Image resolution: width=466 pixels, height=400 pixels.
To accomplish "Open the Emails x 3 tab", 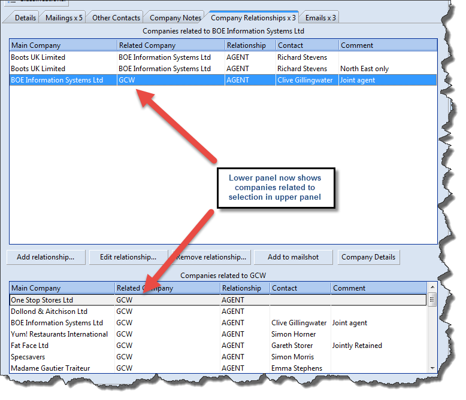I will 320,18.
